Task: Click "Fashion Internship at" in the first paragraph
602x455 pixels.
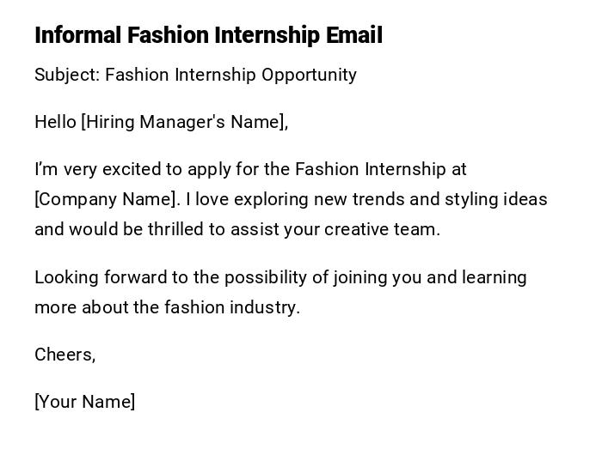Action: coord(380,169)
